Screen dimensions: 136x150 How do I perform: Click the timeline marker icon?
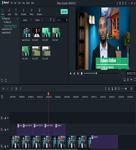point(105,89)
